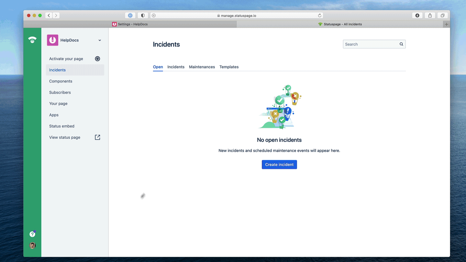Click the manage.statuspage.io address bar
Screen dimensions: 466x262
237,15
